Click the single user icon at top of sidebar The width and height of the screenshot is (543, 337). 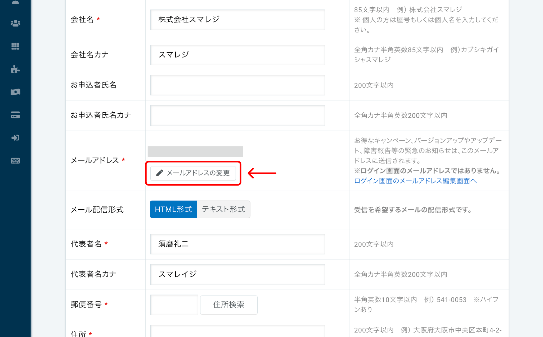[x=15, y=2]
